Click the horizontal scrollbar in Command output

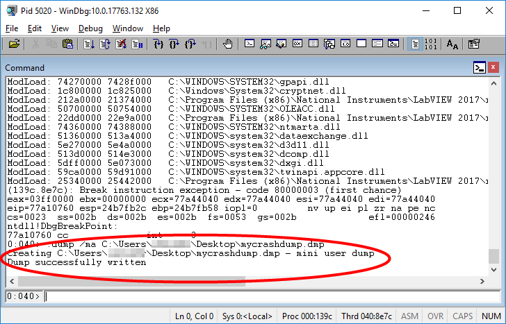pyautogui.click(x=243, y=281)
